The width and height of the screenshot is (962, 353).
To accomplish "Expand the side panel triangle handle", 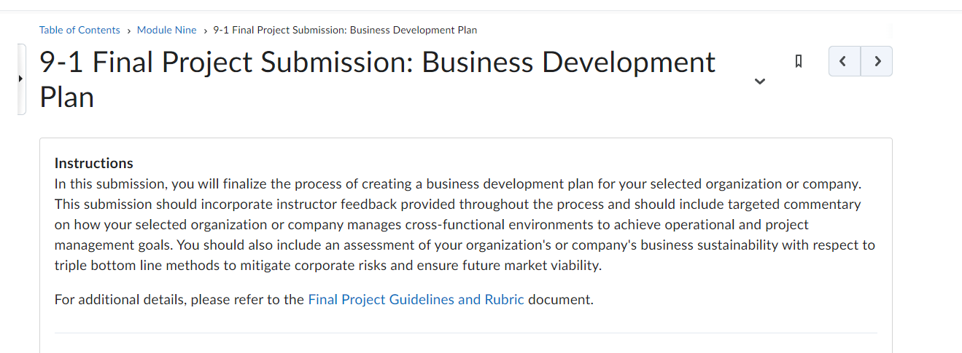I will click(20, 79).
